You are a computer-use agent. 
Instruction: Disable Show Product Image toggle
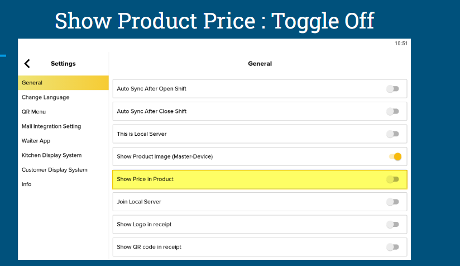pyautogui.click(x=395, y=156)
